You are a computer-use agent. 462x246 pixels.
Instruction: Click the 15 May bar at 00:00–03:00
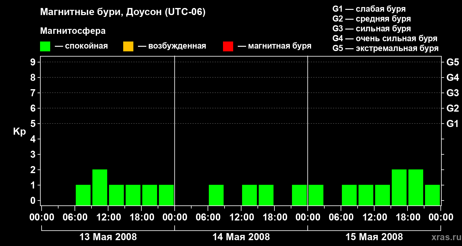(x=316, y=195)
